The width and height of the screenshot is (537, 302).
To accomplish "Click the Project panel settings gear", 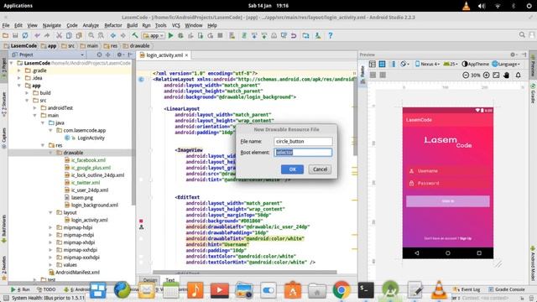I will 119,55.
